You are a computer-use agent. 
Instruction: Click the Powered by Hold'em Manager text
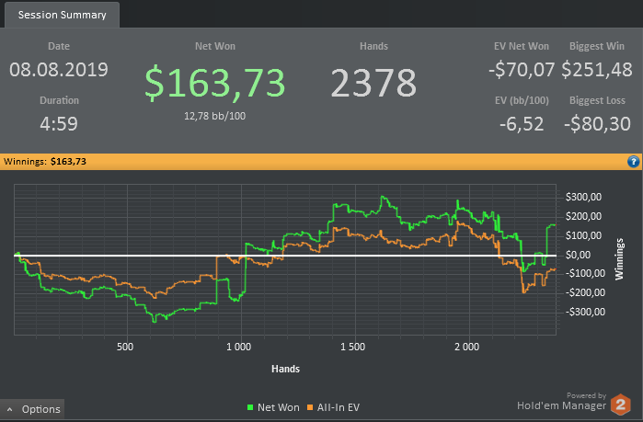[561, 402]
